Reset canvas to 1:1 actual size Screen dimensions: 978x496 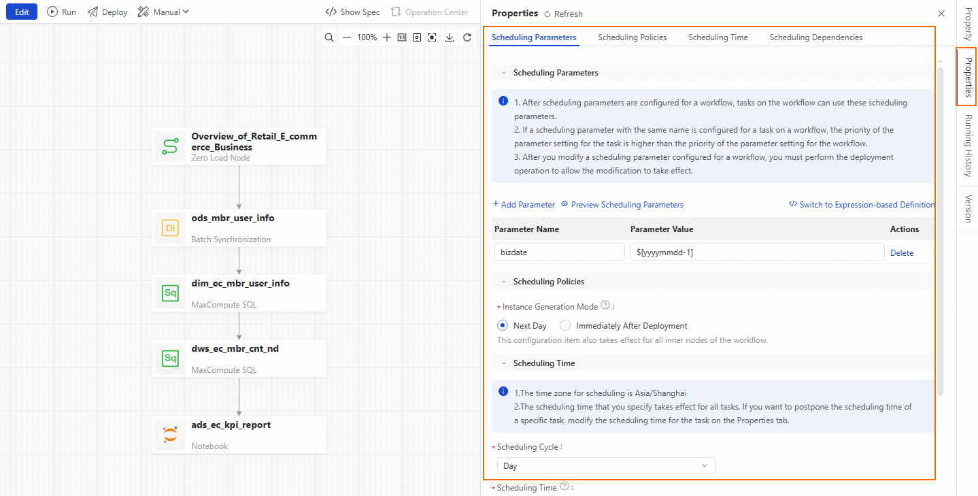(402, 37)
